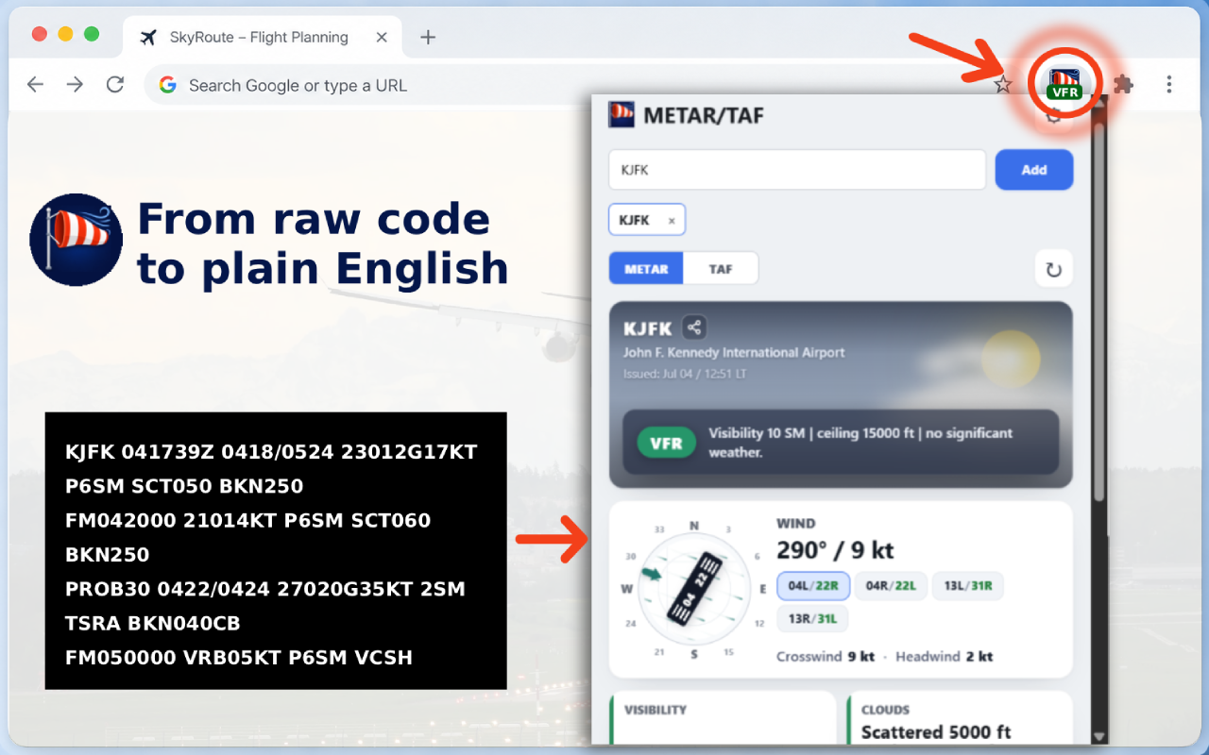Screen dimensions: 1209x755
Task: Refresh weather data in the METAR/TAF popup
Action: (x=1054, y=269)
